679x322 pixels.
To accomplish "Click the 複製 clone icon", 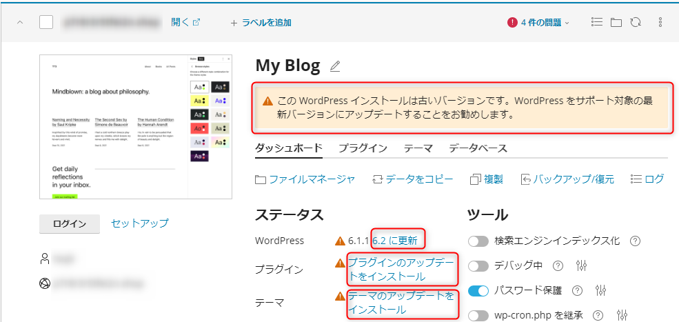I will point(476,179).
